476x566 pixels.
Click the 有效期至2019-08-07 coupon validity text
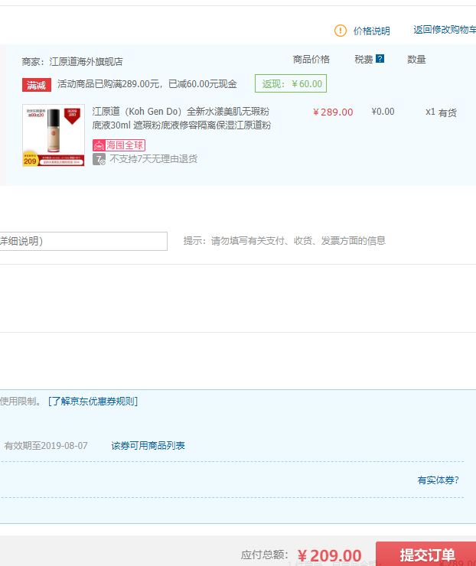(x=46, y=446)
